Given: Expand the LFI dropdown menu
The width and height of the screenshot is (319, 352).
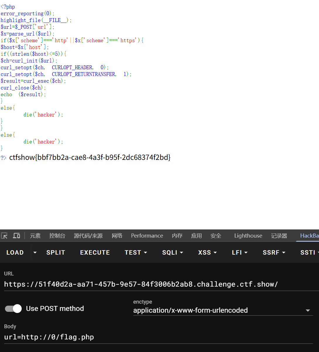Looking at the screenshot, I should tap(240, 253).
